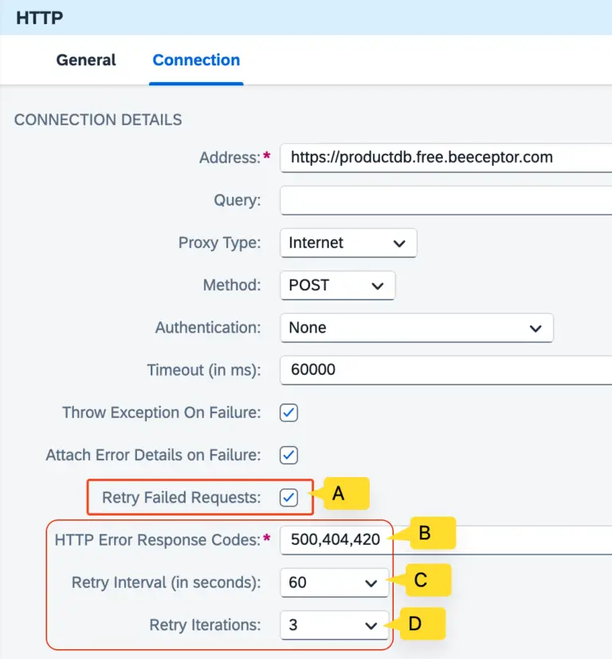Open the Retry Interval dropdown
This screenshot has height=659, width=612.
(x=333, y=582)
